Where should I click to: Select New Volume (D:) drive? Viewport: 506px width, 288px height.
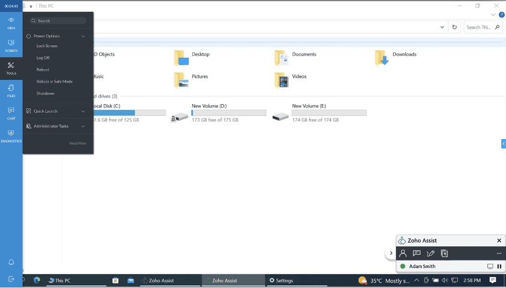218,113
